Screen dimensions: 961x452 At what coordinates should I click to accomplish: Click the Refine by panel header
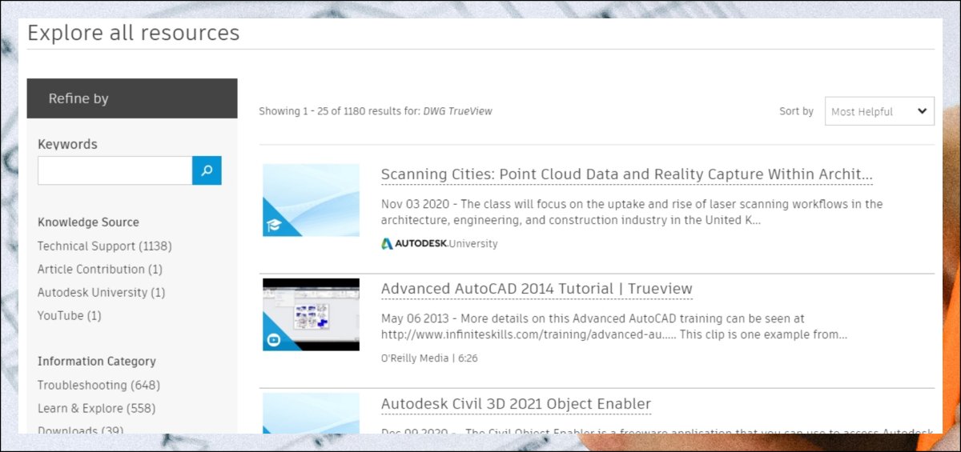132,98
